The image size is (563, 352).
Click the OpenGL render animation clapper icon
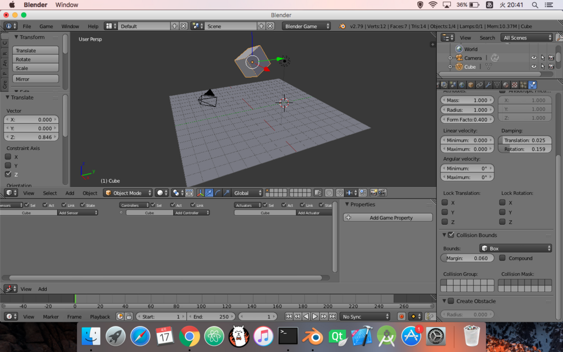383,193
